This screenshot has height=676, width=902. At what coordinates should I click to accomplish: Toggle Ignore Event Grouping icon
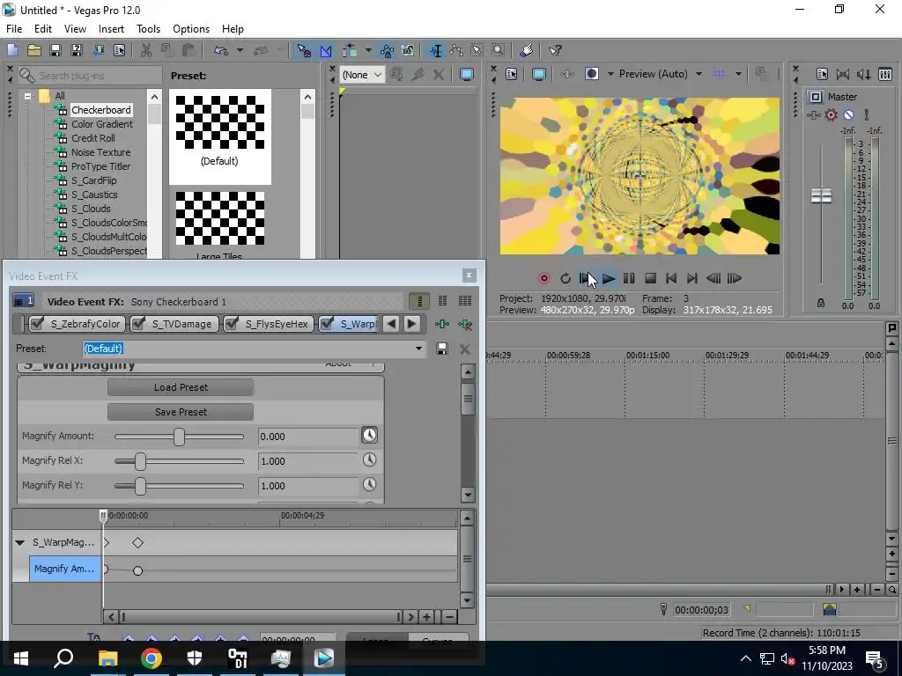coord(408,50)
